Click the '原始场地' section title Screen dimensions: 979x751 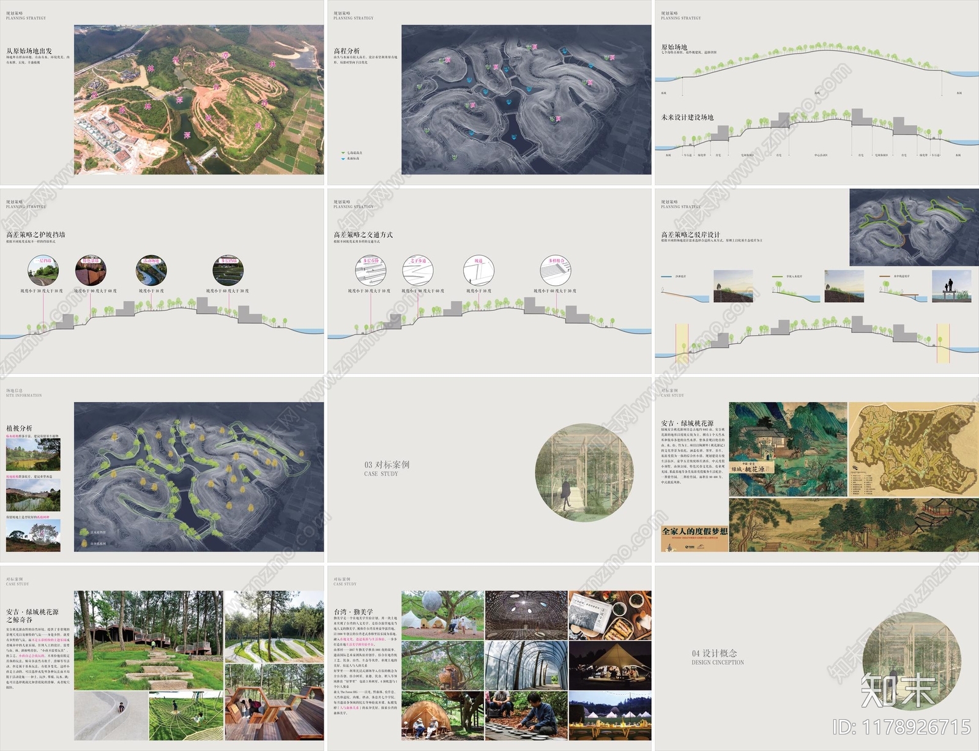coord(674,47)
